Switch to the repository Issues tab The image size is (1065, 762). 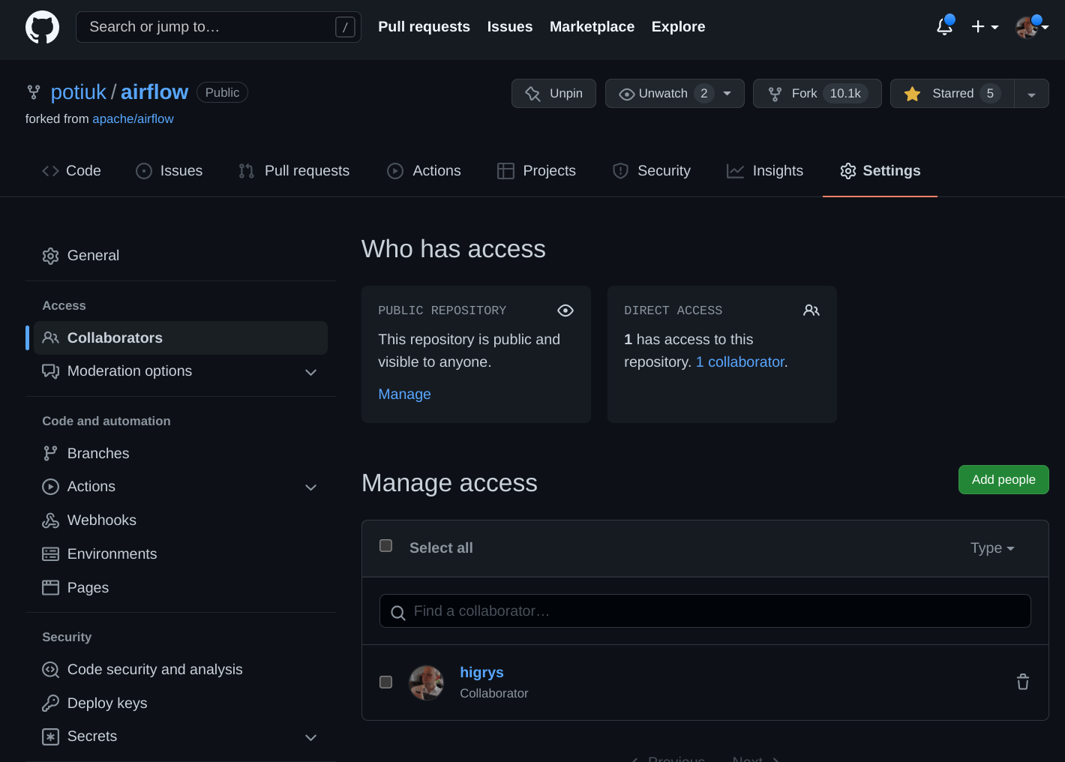[x=169, y=171]
